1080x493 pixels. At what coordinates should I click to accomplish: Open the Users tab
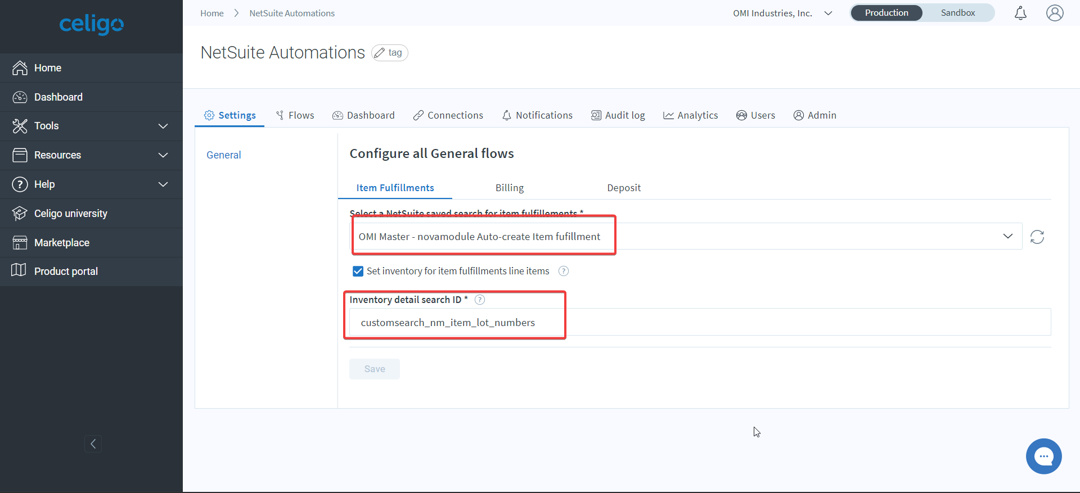(755, 115)
